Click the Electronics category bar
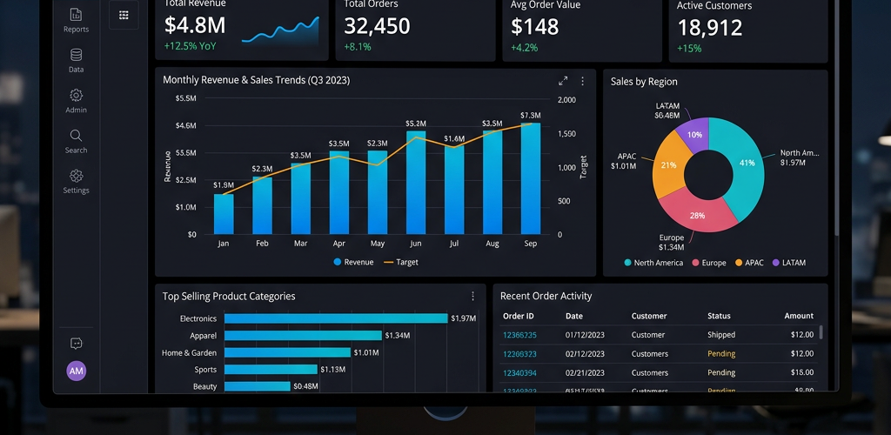This screenshot has width=891, height=435. 336,318
